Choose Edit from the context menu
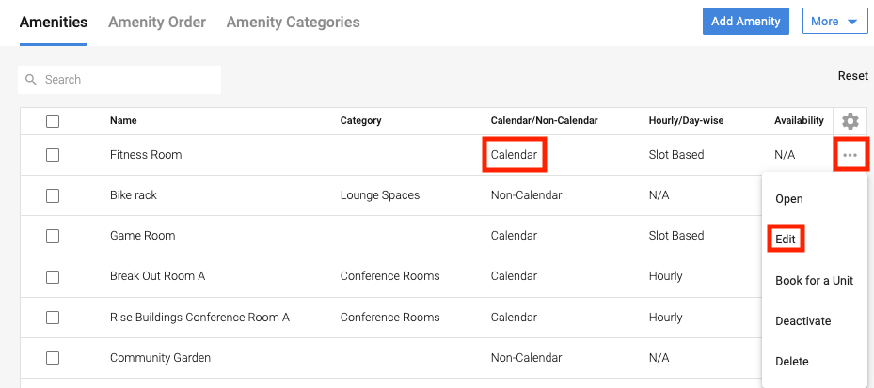The height and width of the screenshot is (388, 874). 786,240
